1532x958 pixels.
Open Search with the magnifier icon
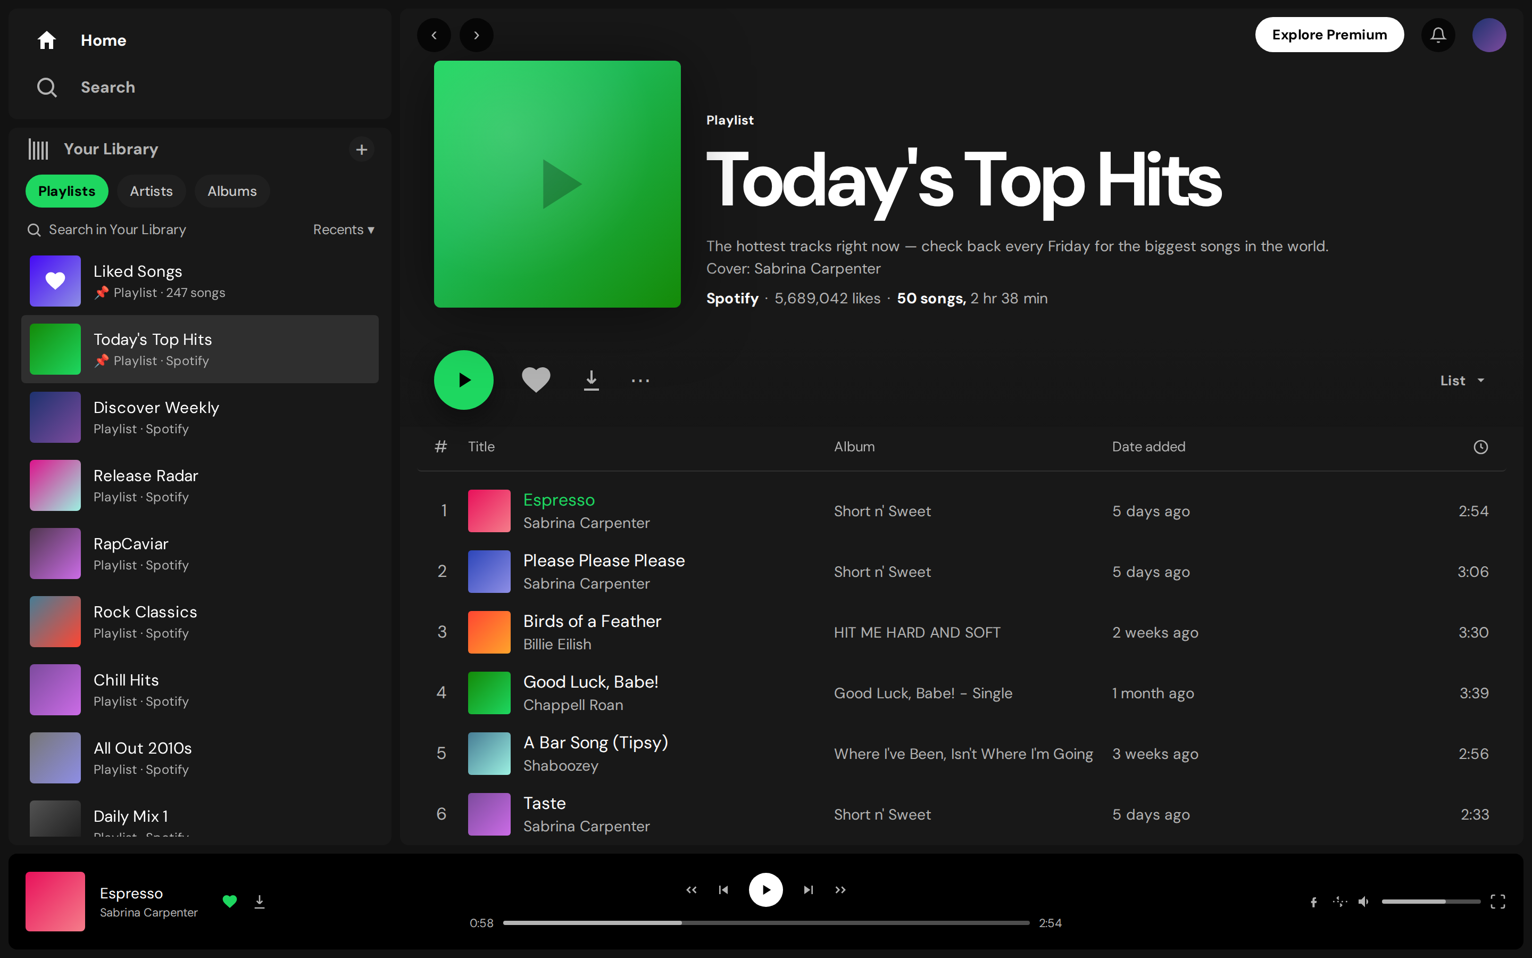tap(46, 87)
